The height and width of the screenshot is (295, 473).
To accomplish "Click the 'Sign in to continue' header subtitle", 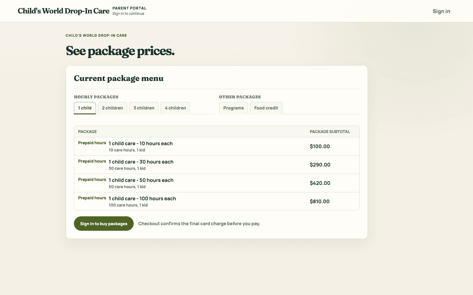I will pyautogui.click(x=128, y=14).
